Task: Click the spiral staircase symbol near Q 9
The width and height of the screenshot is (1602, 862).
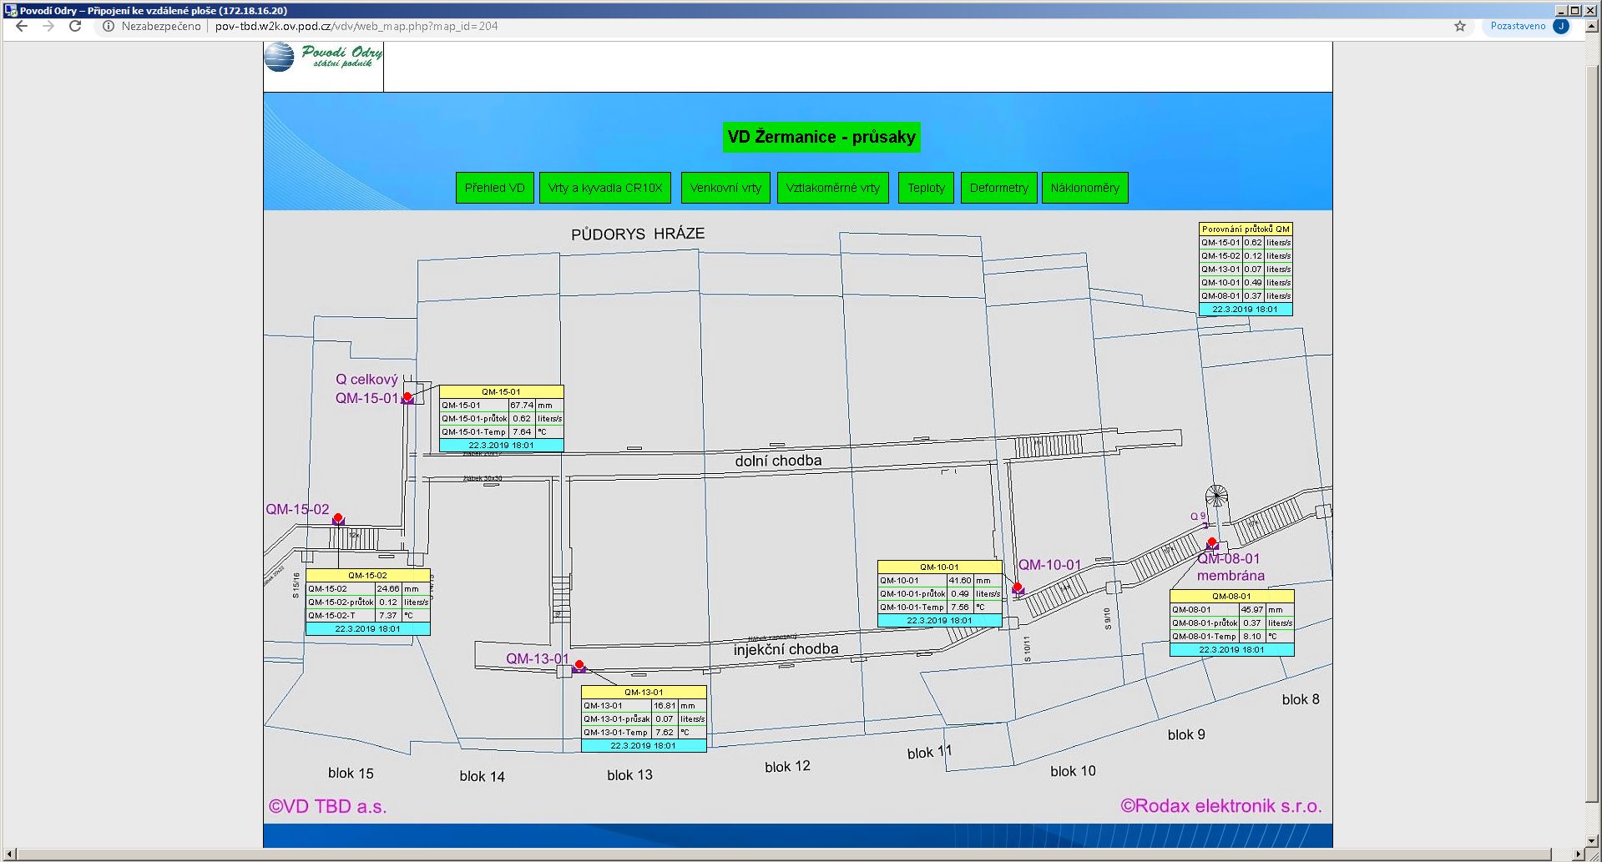Action: 1217,496
